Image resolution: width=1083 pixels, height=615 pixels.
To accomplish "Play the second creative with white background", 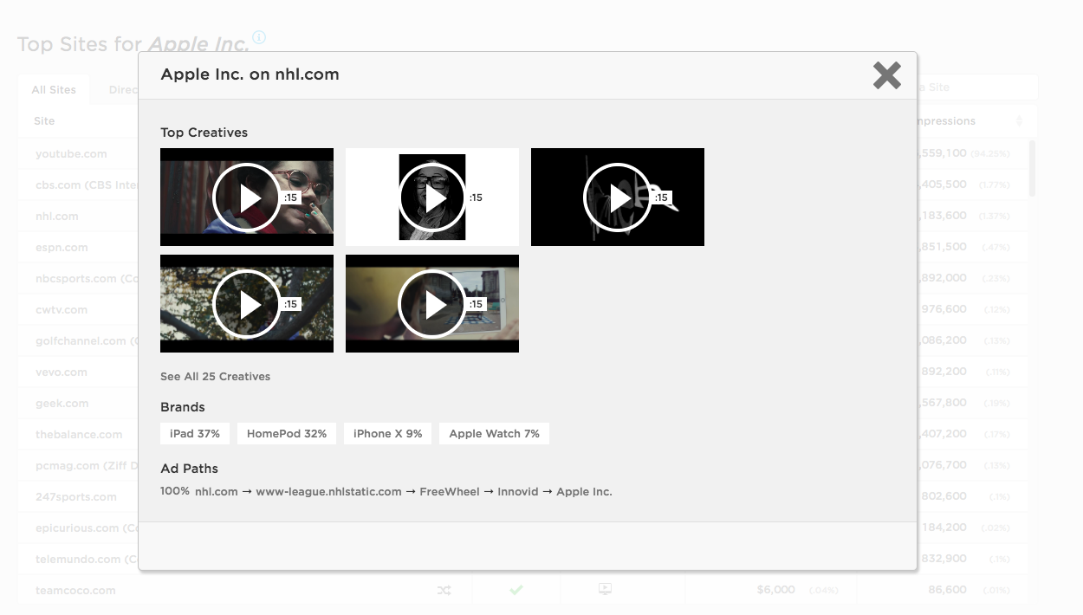I will coord(432,197).
